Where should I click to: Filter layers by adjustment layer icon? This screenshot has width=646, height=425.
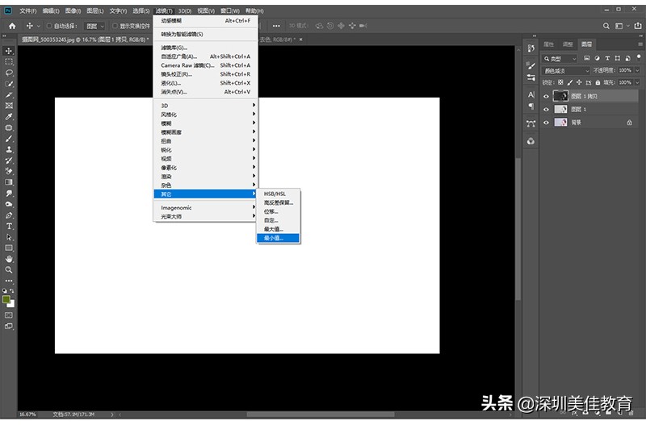click(597, 58)
